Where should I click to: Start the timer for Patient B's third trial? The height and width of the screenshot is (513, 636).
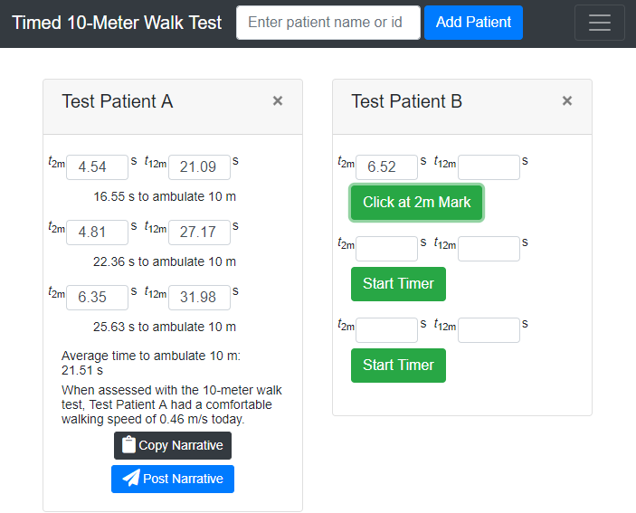(x=398, y=366)
